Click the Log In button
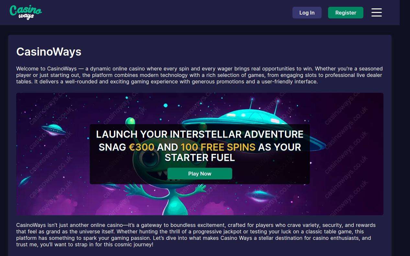Viewport: 410px width, 256px height. (307, 13)
